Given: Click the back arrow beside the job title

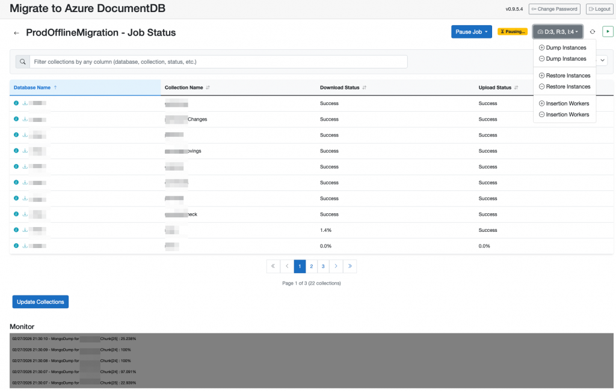Looking at the screenshot, I should click(x=16, y=33).
